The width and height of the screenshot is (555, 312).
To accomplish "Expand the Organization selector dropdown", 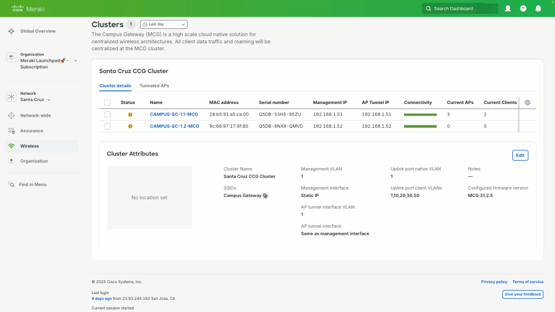I will click(75, 61).
